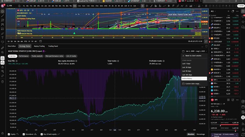Open the Trading Panel tab

[53, 46]
